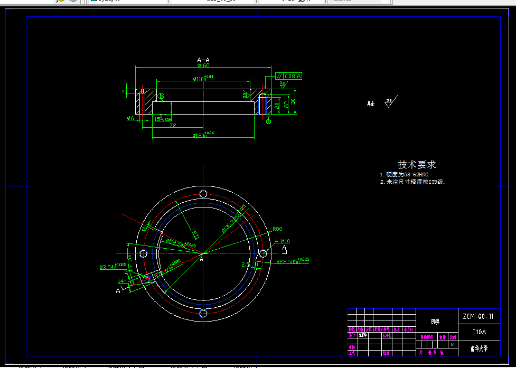Select the ø110 dimension in section view
Viewport: 516px width, 368px height.
click(203, 78)
